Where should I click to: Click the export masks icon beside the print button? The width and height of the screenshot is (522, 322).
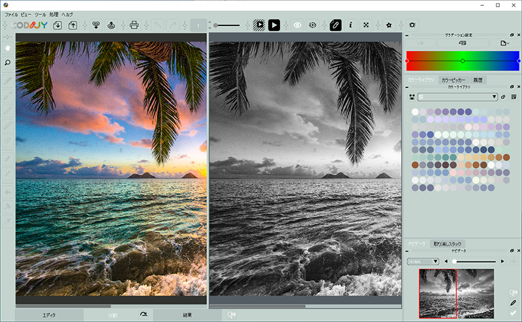(x=111, y=25)
